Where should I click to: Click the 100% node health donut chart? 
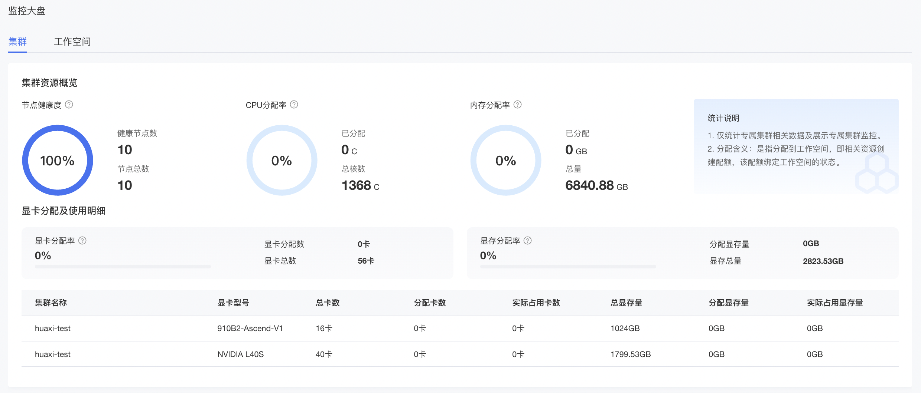click(58, 160)
